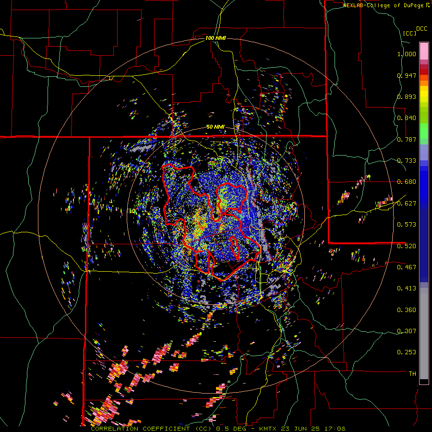Click the TH threshold label
This screenshot has height=432, width=432.
click(412, 374)
